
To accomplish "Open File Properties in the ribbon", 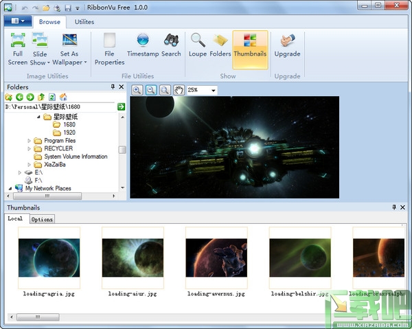I will point(109,41).
